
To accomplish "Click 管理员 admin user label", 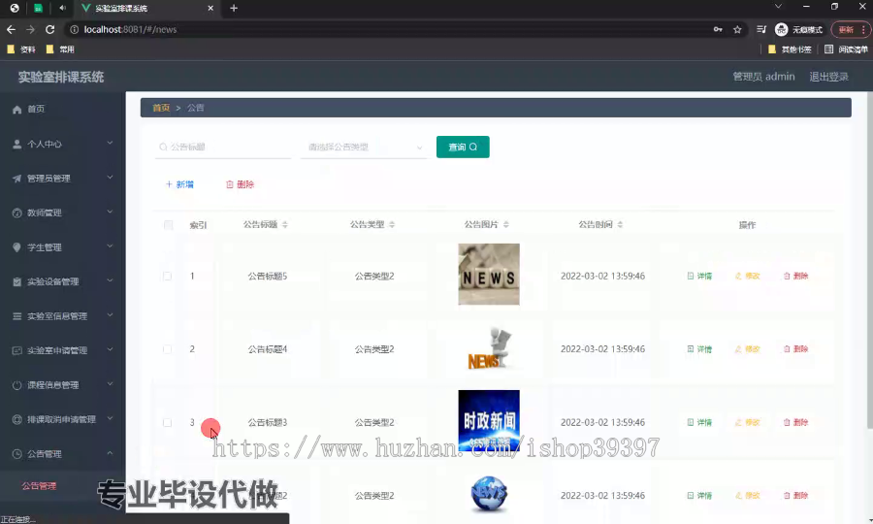I will [x=763, y=77].
